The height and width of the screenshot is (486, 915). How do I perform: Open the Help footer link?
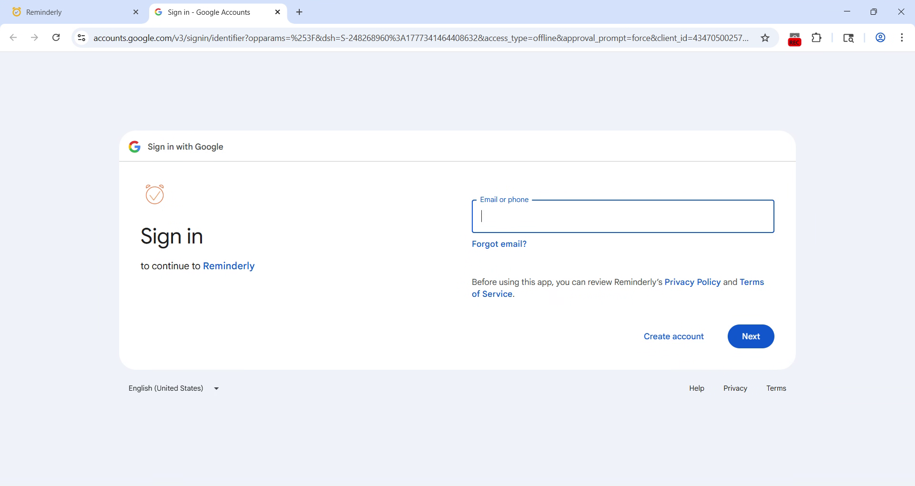coord(696,388)
